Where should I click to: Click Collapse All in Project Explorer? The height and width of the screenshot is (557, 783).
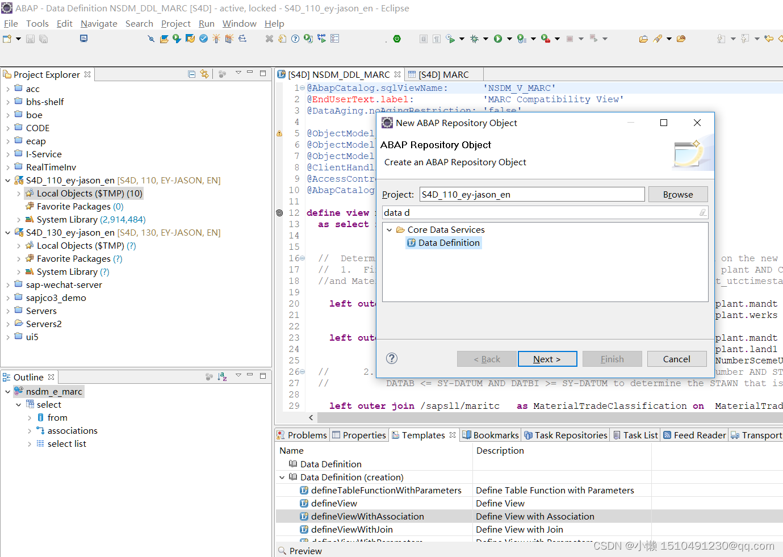[x=192, y=74]
